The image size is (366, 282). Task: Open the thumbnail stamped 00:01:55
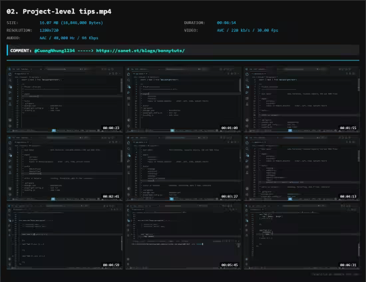(x=302, y=100)
